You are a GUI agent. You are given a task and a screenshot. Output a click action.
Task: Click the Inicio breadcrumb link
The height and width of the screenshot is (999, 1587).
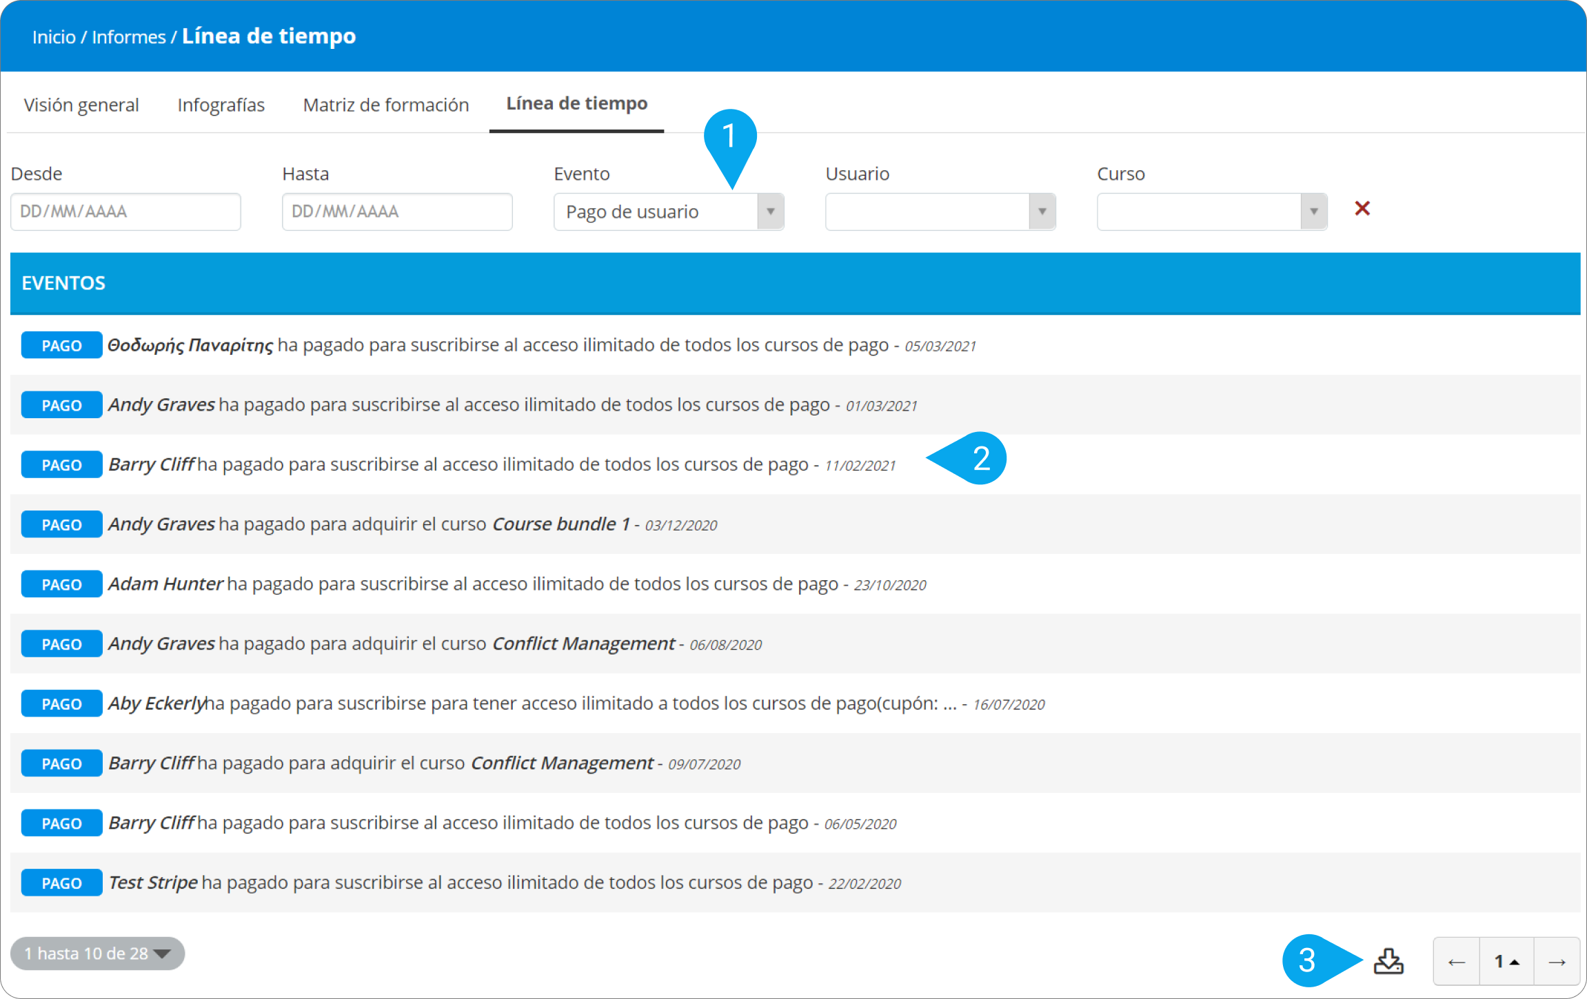click(x=54, y=37)
